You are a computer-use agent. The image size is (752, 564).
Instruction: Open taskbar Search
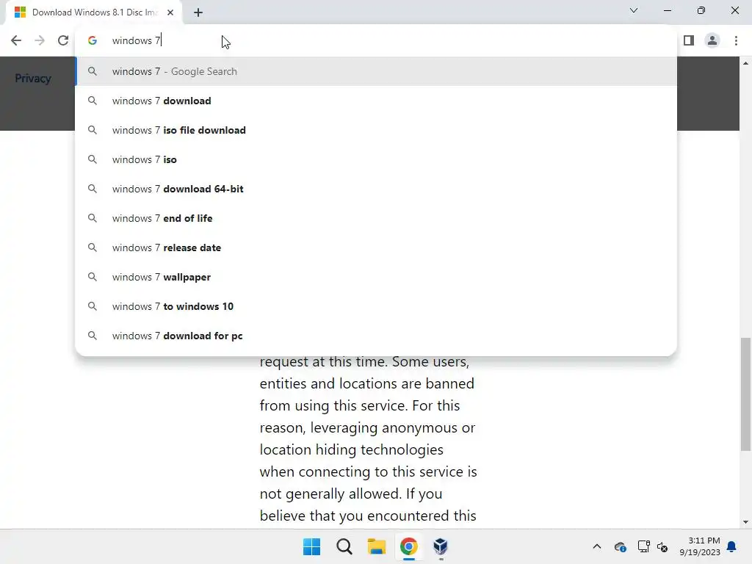(x=344, y=546)
